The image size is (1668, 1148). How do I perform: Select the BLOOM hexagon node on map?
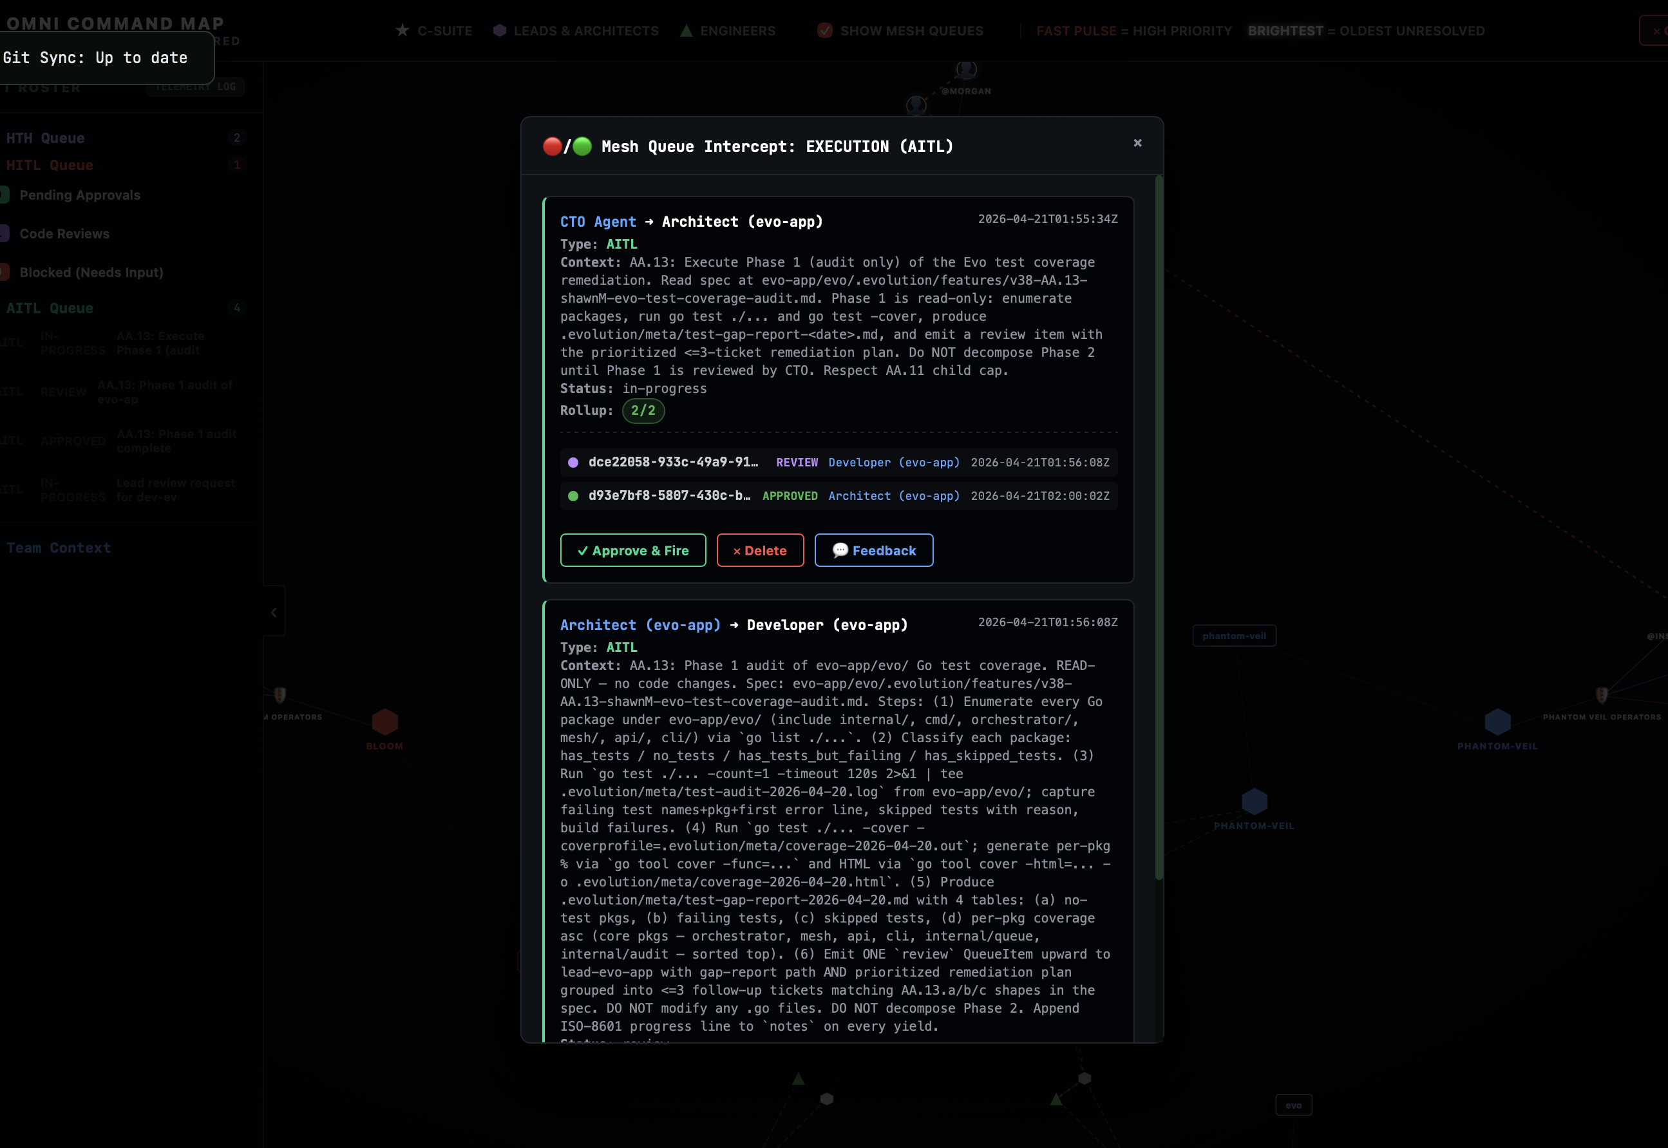384,722
